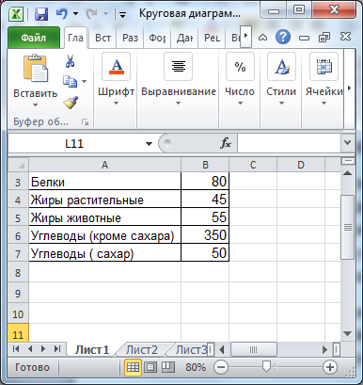Click the Select All corner triangle

(20, 165)
